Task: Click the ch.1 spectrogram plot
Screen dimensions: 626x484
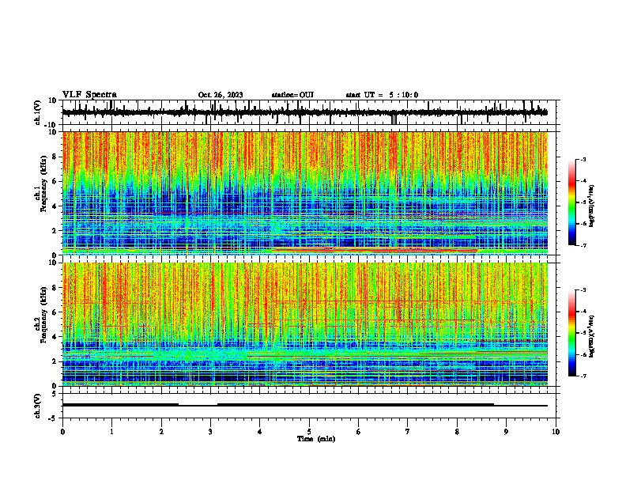Action: coord(305,193)
